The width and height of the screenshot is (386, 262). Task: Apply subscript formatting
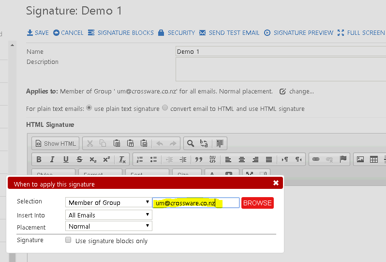coord(93,159)
